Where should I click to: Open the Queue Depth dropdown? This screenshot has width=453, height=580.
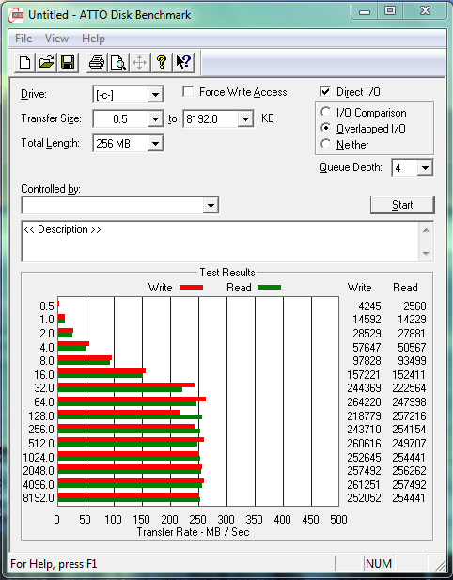click(425, 168)
